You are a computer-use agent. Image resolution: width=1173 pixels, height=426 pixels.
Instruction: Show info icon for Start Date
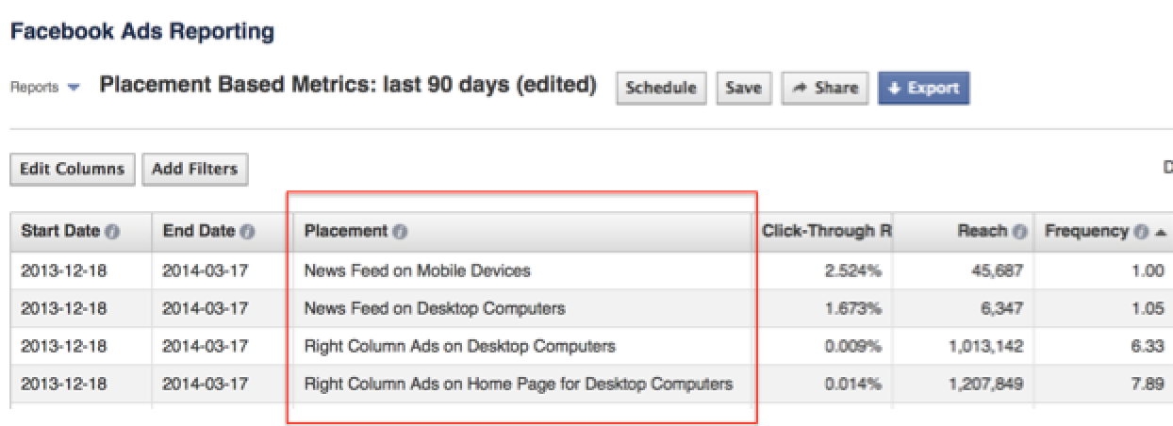113,232
